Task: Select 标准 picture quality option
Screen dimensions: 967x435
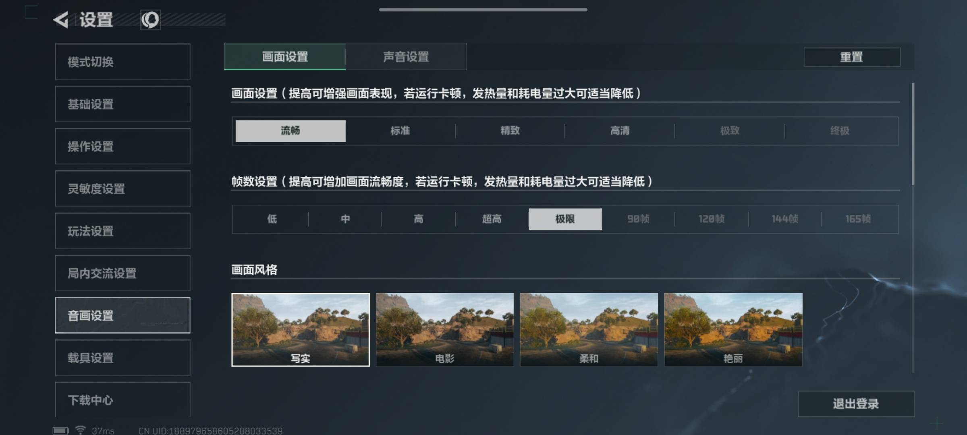Action: [x=400, y=131]
